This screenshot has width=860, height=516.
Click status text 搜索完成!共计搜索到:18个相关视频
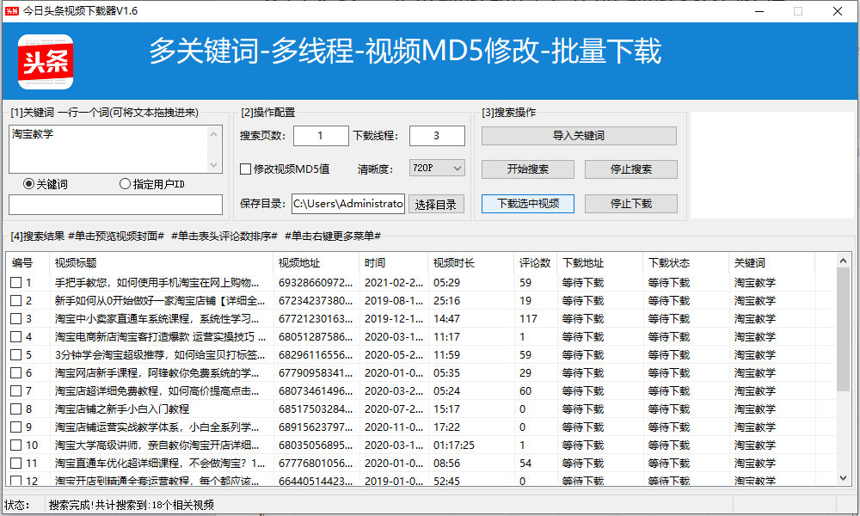point(131,505)
